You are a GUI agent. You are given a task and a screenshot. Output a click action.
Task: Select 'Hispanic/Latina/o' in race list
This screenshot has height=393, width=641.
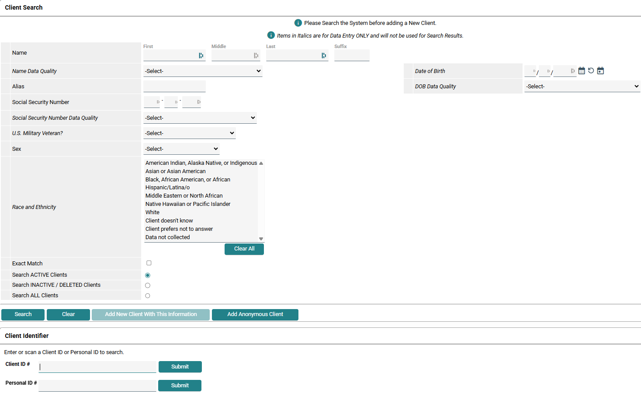click(x=201, y=188)
